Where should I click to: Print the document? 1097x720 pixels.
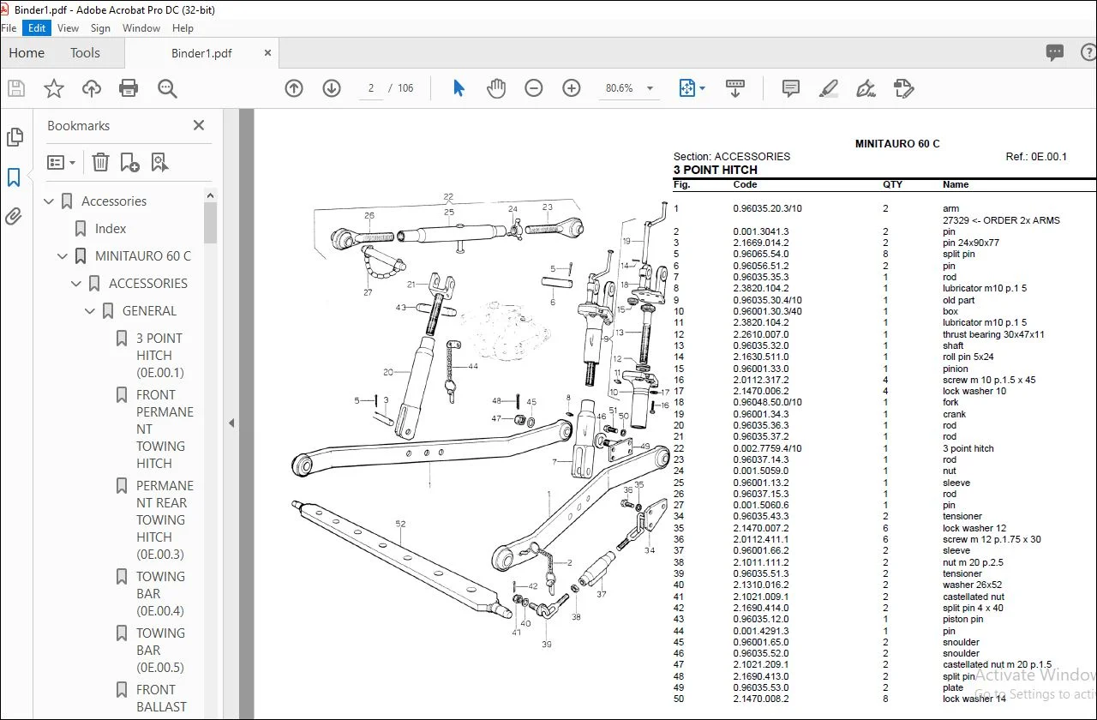pyautogui.click(x=129, y=88)
